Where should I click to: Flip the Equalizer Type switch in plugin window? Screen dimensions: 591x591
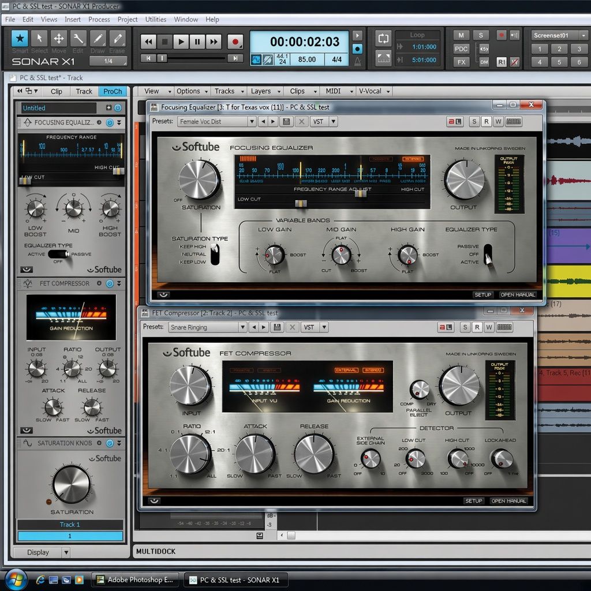pos(488,255)
